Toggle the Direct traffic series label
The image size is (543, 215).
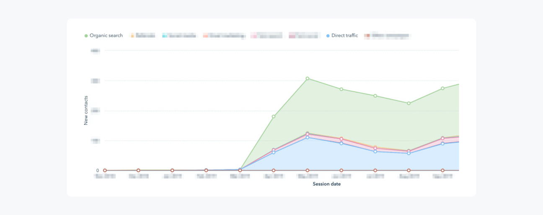pyautogui.click(x=344, y=36)
